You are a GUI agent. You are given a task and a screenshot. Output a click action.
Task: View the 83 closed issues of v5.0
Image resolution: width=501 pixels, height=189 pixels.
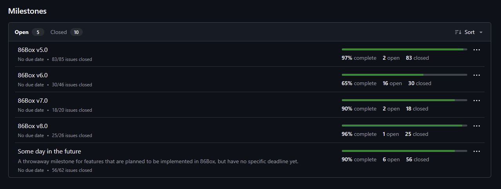click(417, 58)
